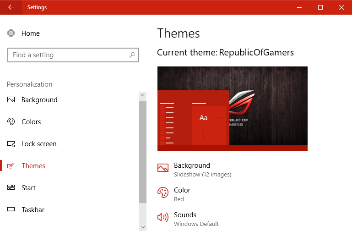The image size is (352, 231).
Task: Click the magnifier search icon
Action: pos(132,55)
